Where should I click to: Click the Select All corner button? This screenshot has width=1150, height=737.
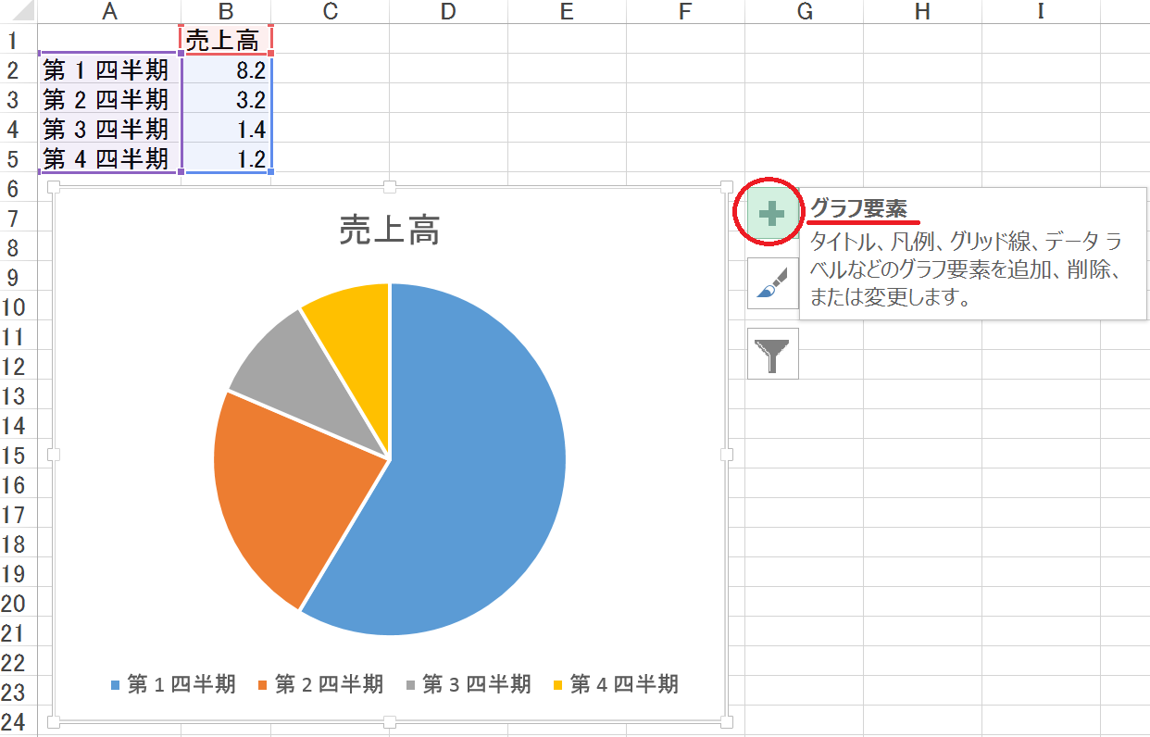(19, 12)
